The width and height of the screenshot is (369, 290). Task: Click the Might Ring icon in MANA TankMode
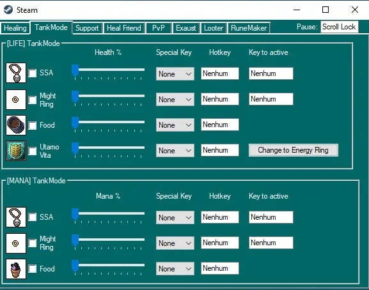point(16,243)
